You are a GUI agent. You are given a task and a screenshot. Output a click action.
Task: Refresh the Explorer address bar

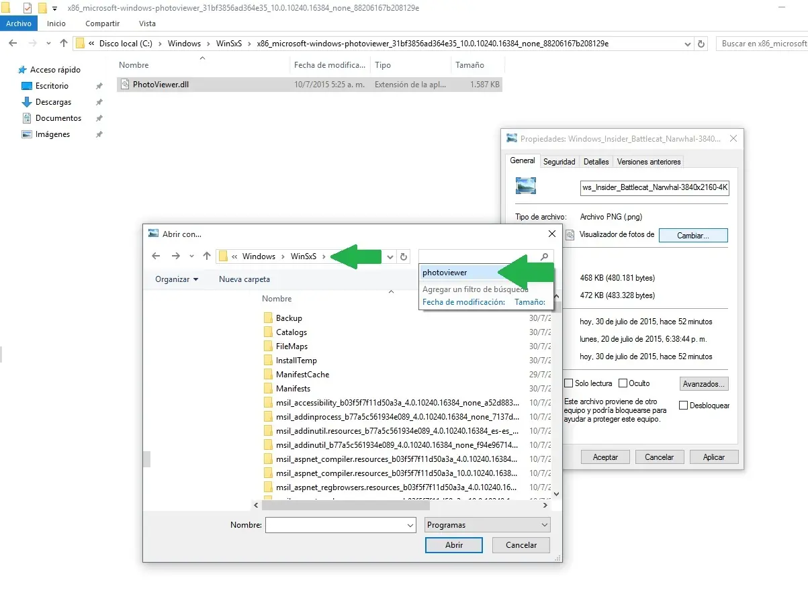click(702, 44)
